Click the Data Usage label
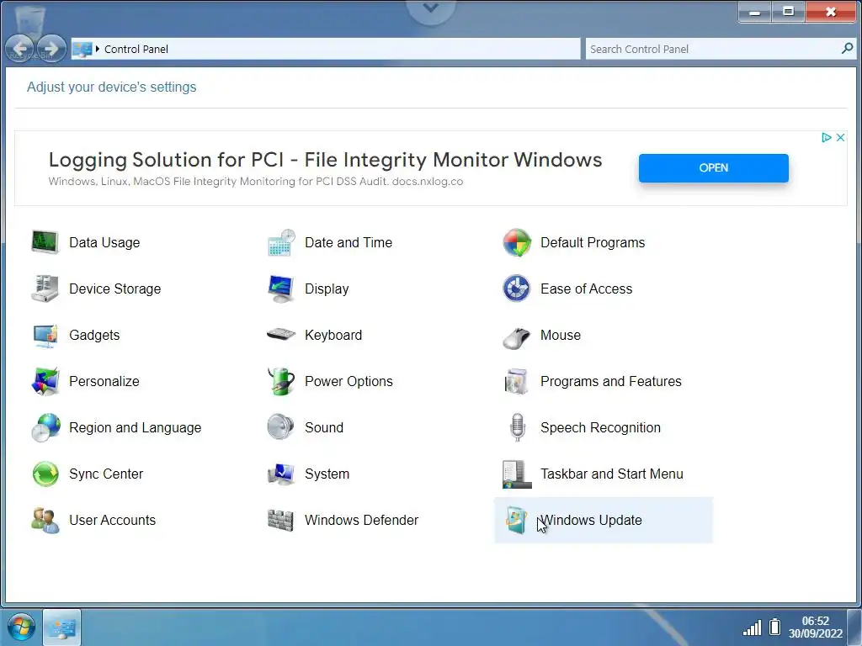 [104, 243]
